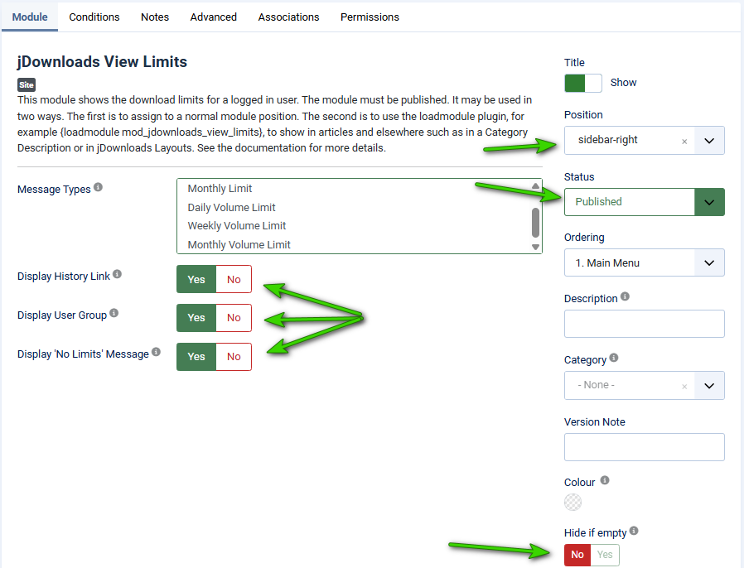
Task: Toggle the Title Show switch
Action: click(x=583, y=83)
